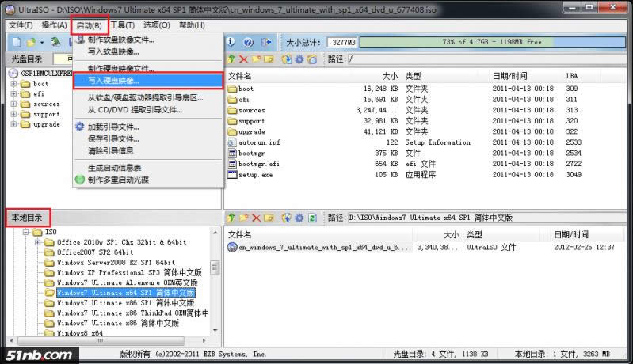Select 写入硬盘映像 menu entry
Image resolution: width=633 pixels, height=364 pixels.
[x=113, y=81]
